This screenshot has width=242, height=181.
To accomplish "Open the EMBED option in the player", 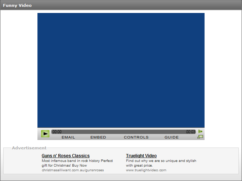I will pyautogui.click(x=98, y=137).
